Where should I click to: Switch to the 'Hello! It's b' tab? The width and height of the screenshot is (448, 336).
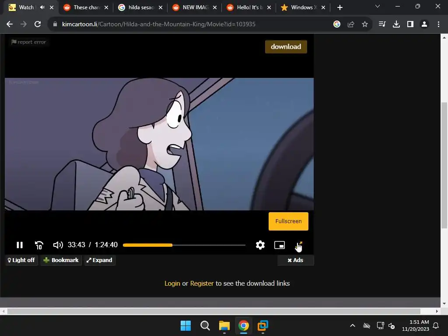[248, 7]
